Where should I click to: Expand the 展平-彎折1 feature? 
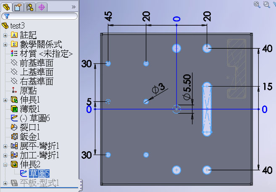click(x=5, y=146)
